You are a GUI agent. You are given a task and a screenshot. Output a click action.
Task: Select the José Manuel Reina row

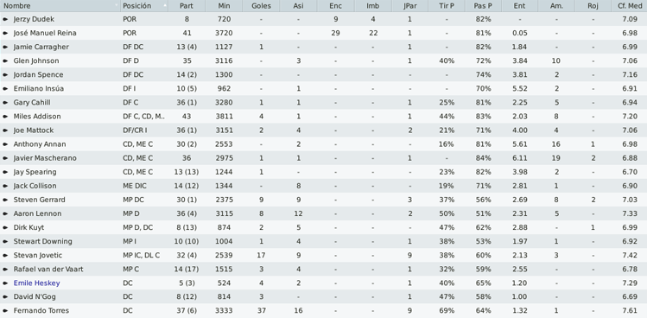[323, 33]
